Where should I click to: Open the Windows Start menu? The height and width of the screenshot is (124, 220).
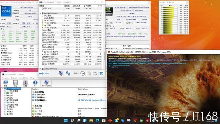click(x=66, y=121)
